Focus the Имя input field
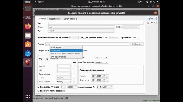 tap(96, 23)
